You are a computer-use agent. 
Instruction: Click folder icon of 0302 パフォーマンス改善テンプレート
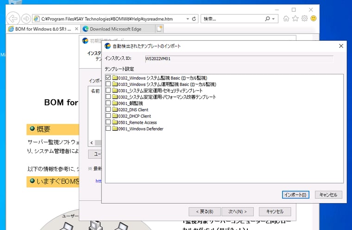tap(115, 96)
